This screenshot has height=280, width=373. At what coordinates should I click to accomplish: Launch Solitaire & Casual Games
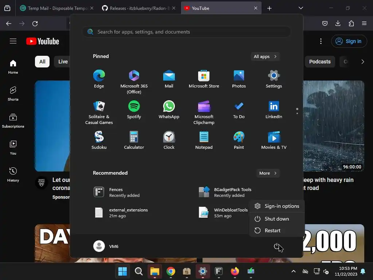click(99, 112)
